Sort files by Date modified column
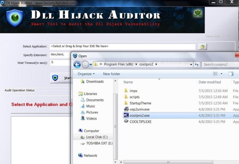 point(209,82)
